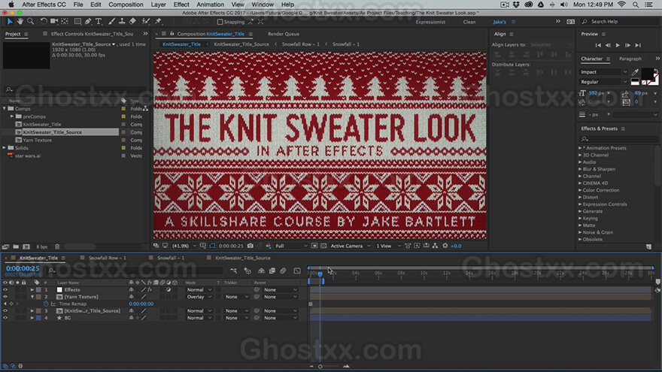Click the eyedropper in Character panel

[x=635, y=72]
